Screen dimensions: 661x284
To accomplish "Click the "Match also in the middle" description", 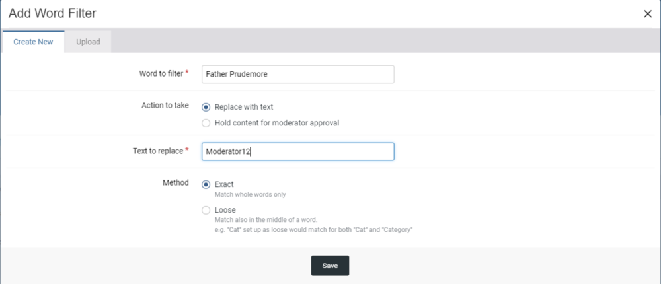I will point(266,220).
